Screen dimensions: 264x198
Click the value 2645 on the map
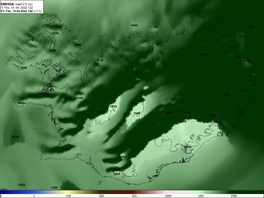65,149
